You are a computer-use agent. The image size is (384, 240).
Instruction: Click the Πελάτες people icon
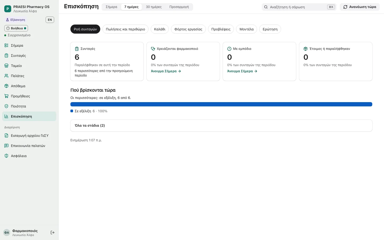(x=6, y=76)
